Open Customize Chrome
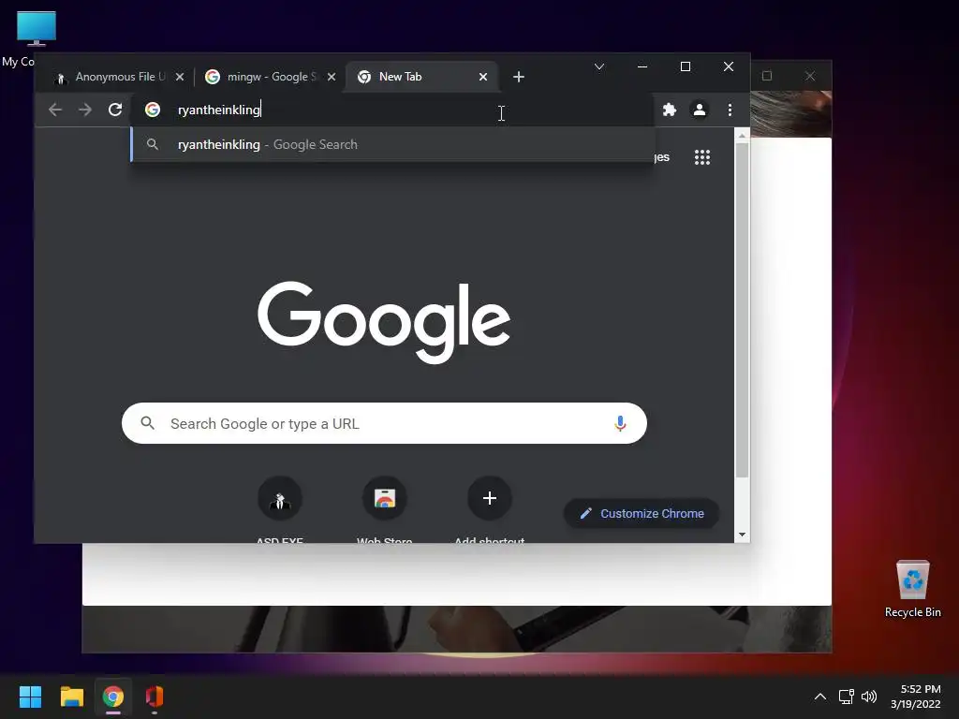The height and width of the screenshot is (719, 959). point(641,514)
